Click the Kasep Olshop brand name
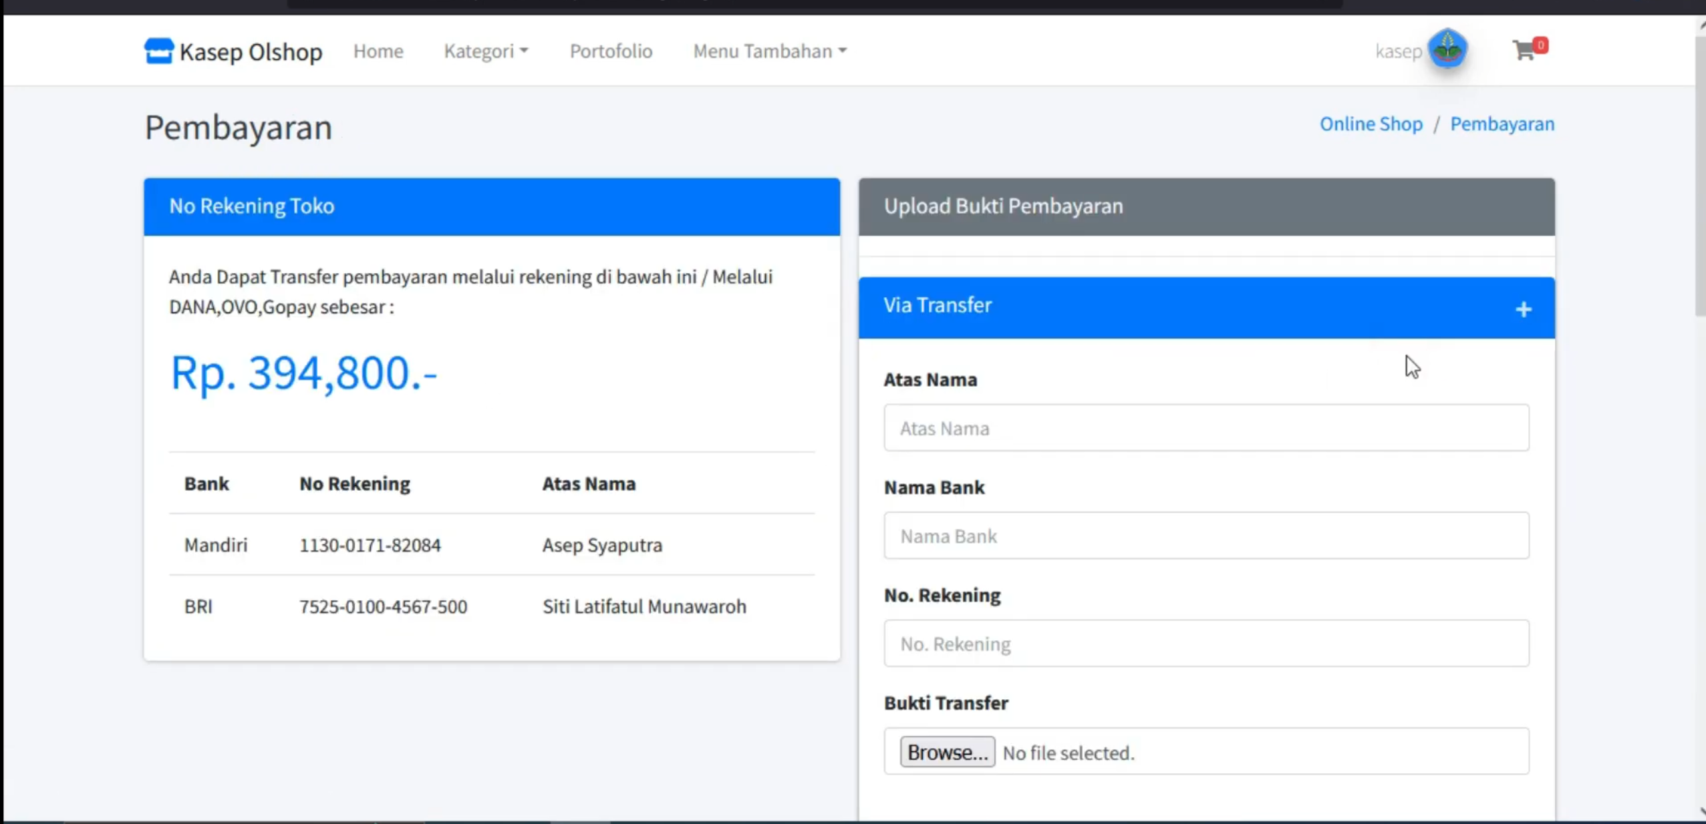1706x824 pixels. click(251, 51)
